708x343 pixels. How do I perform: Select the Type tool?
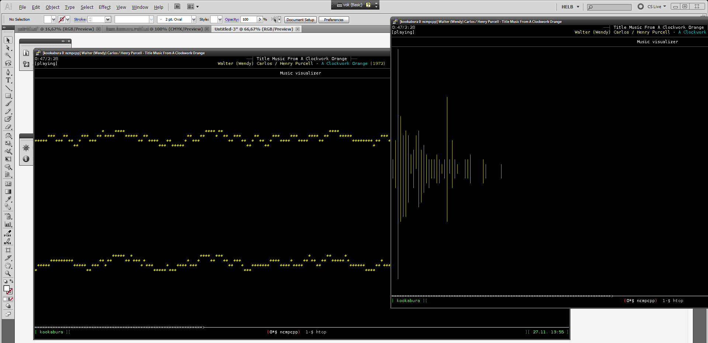click(8, 80)
